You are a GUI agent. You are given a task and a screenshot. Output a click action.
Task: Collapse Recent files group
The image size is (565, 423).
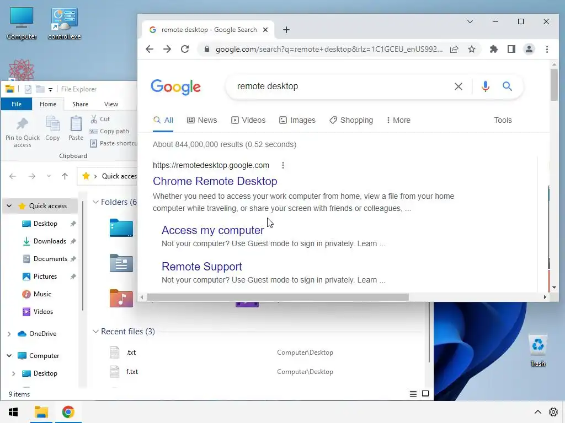tap(95, 332)
